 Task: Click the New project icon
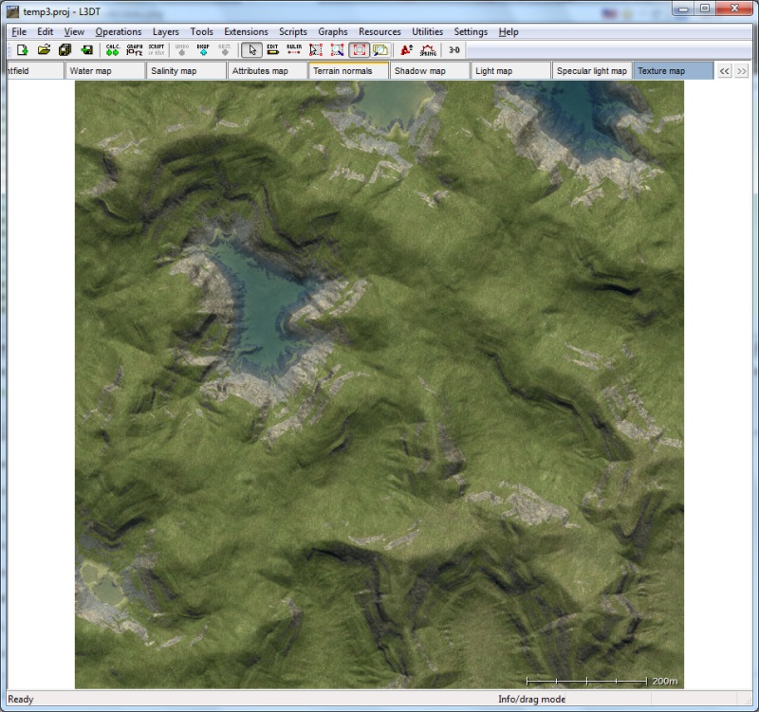click(x=22, y=50)
